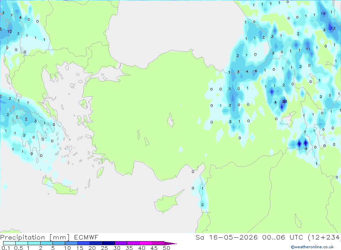This screenshot has height=250, width=341.
Task: Click the '11' precipitation value on map
Action: [x=308, y=49]
